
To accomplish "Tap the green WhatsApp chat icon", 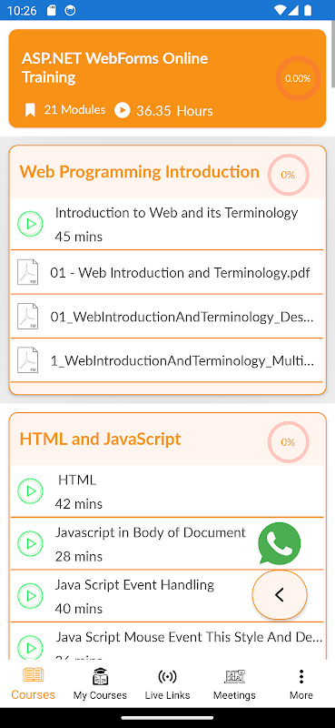I will [280, 543].
